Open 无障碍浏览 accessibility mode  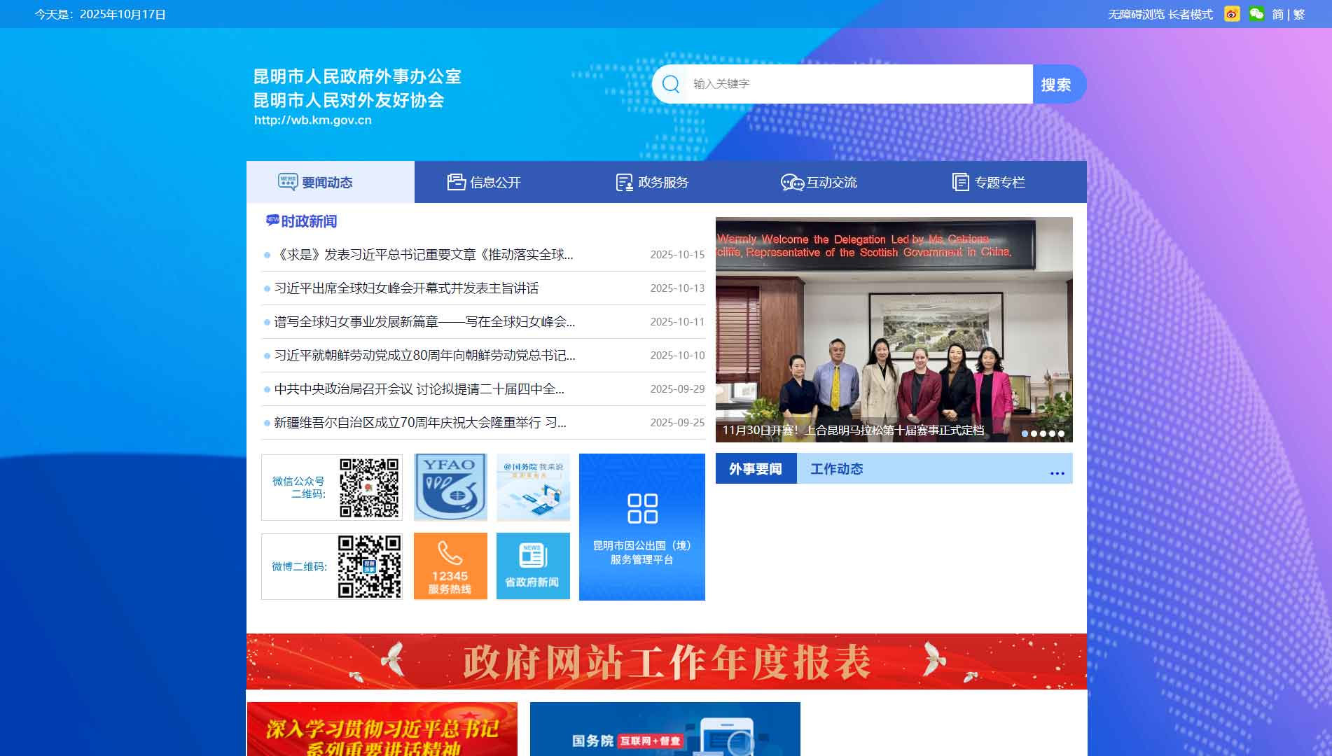(1136, 14)
